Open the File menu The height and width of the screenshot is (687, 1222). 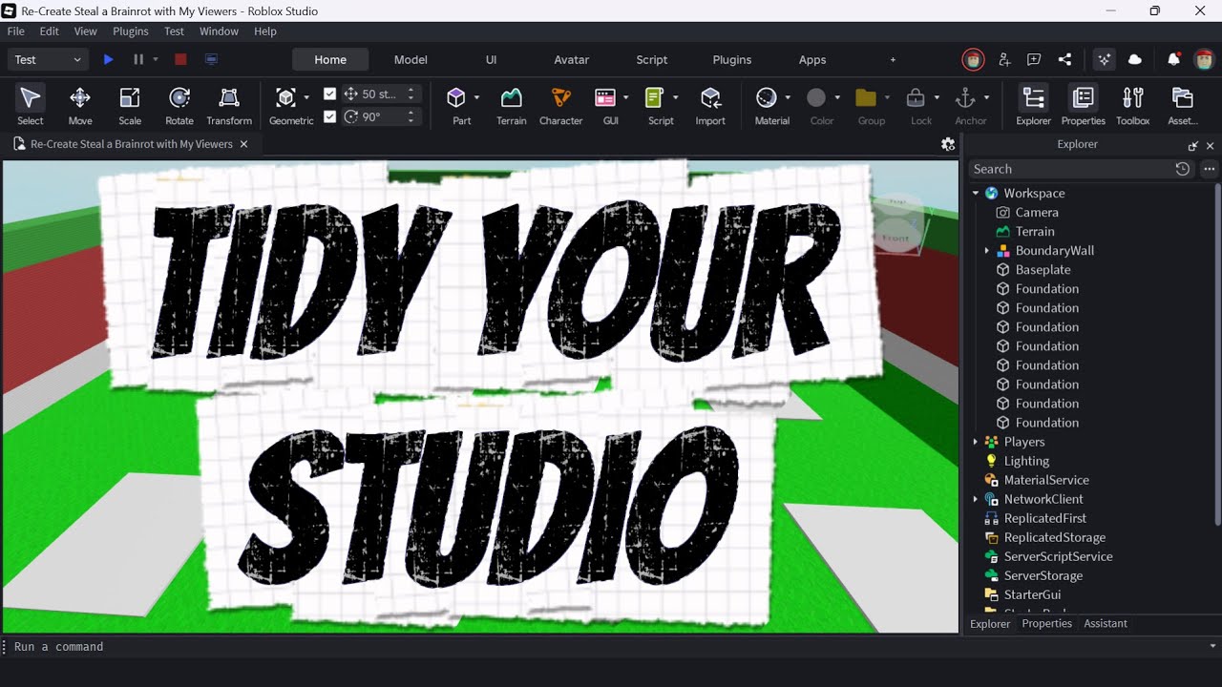point(16,31)
